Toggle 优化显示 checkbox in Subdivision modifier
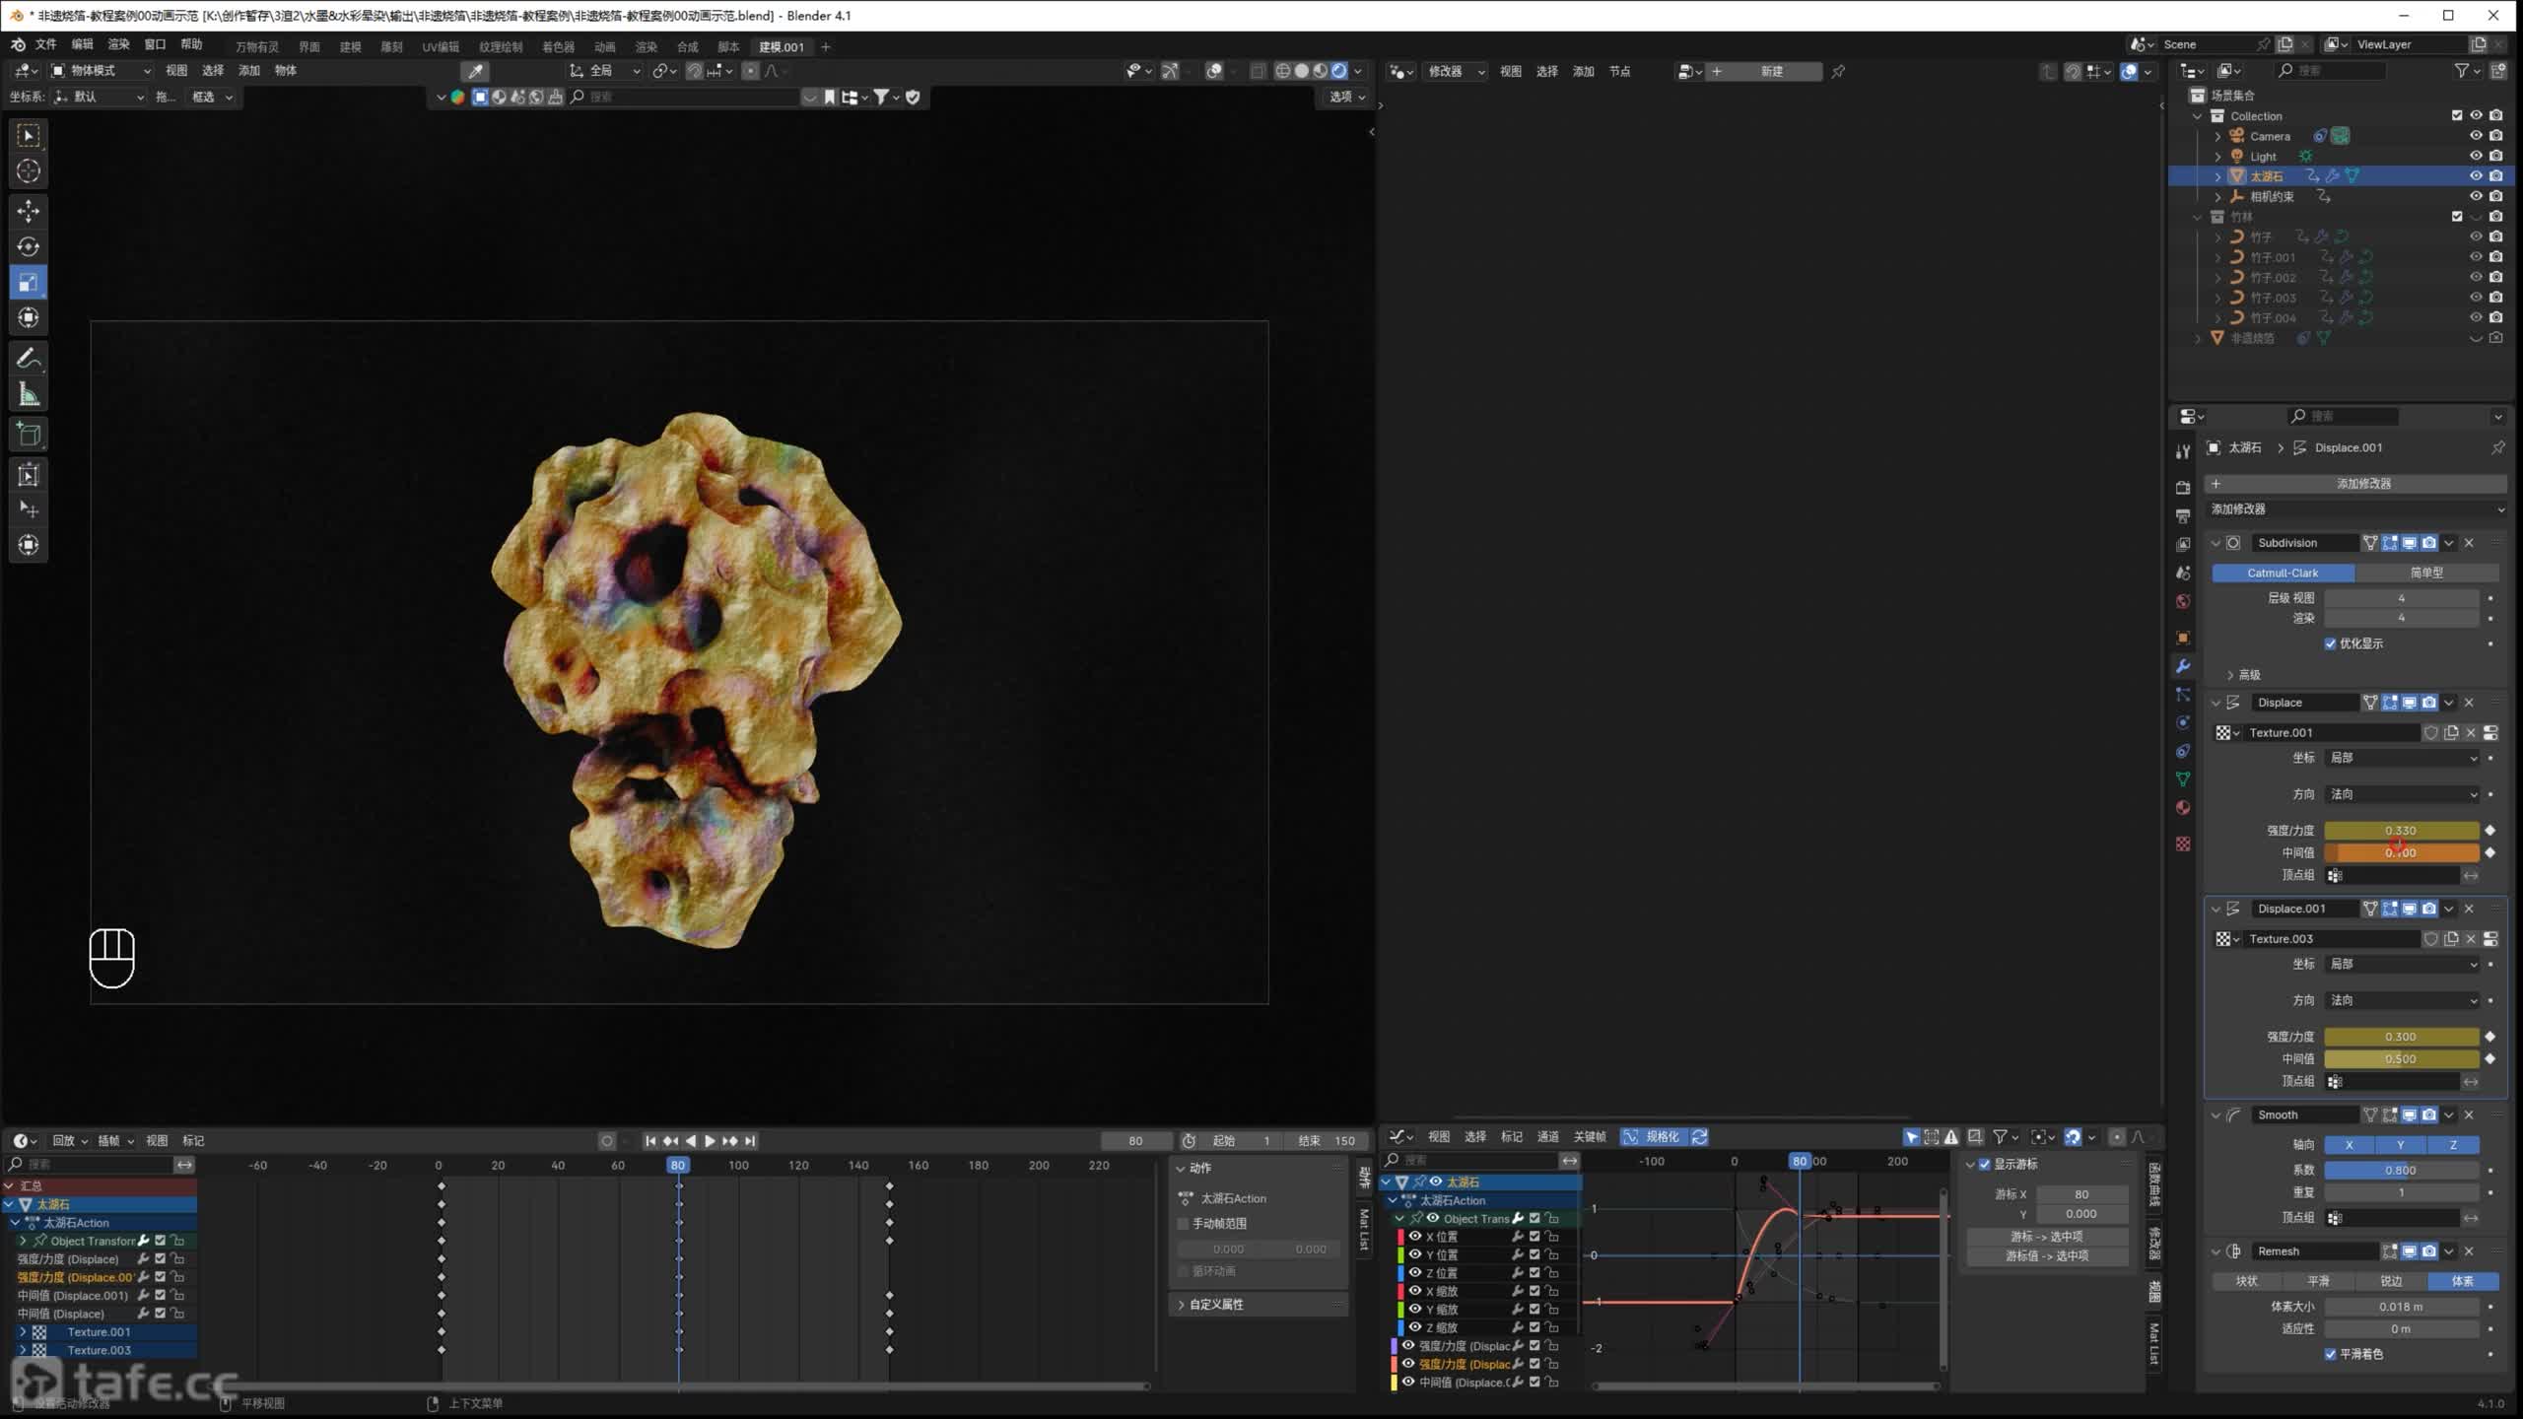Screen dimensions: 2523x1419 point(2331,643)
